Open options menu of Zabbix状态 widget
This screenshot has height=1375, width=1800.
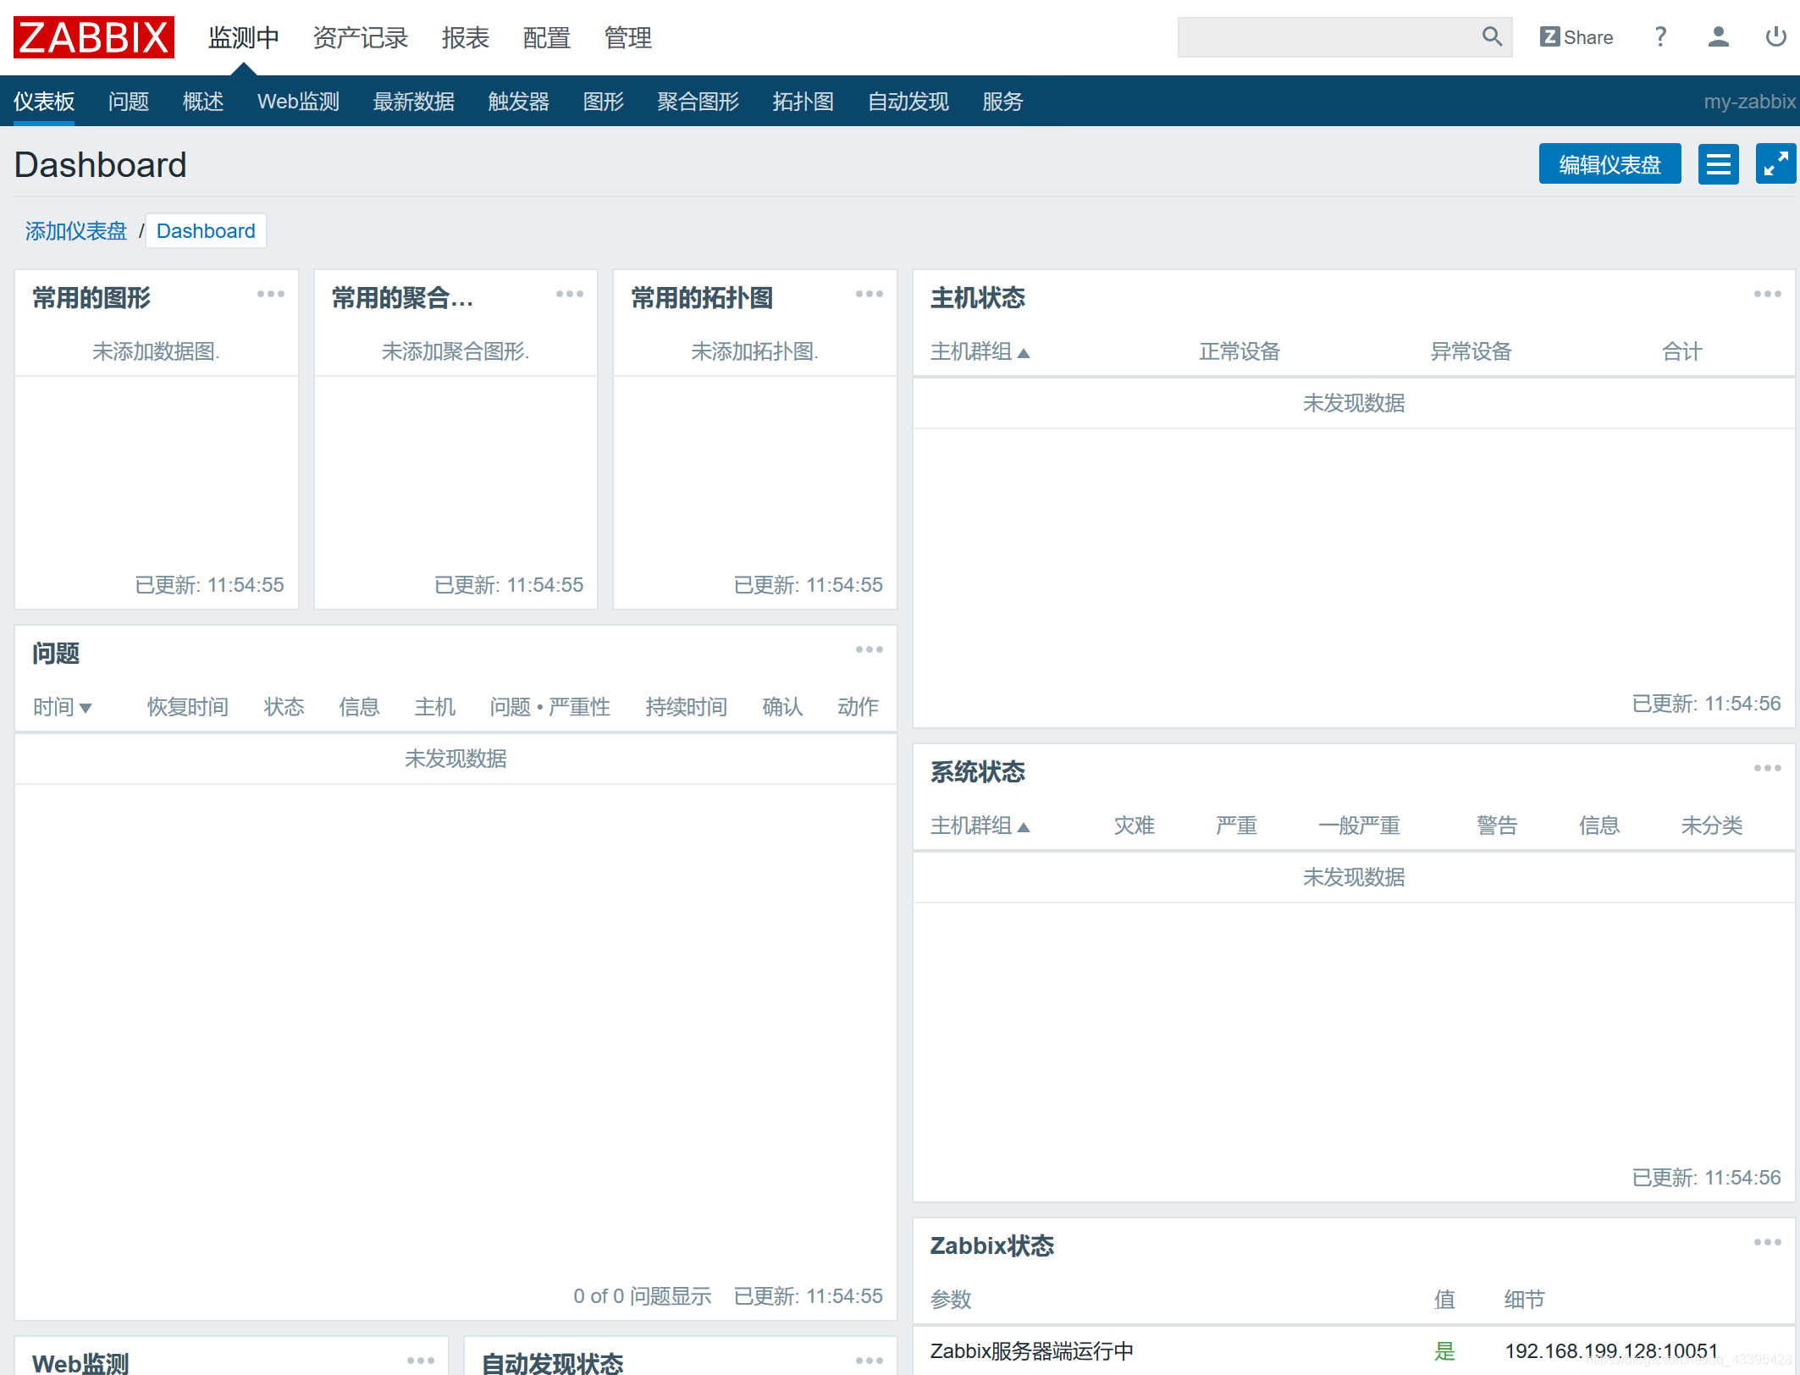(1768, 1242)
